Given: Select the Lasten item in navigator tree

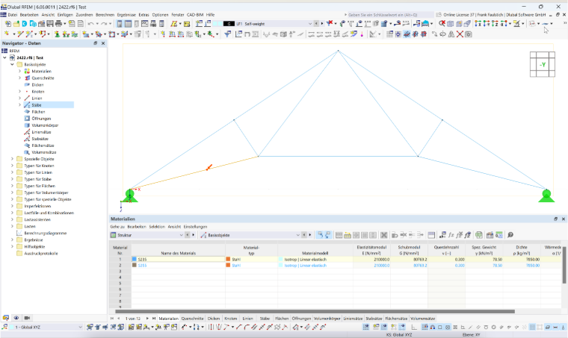Looking at the screenshot, I should (x=30, y=226).
